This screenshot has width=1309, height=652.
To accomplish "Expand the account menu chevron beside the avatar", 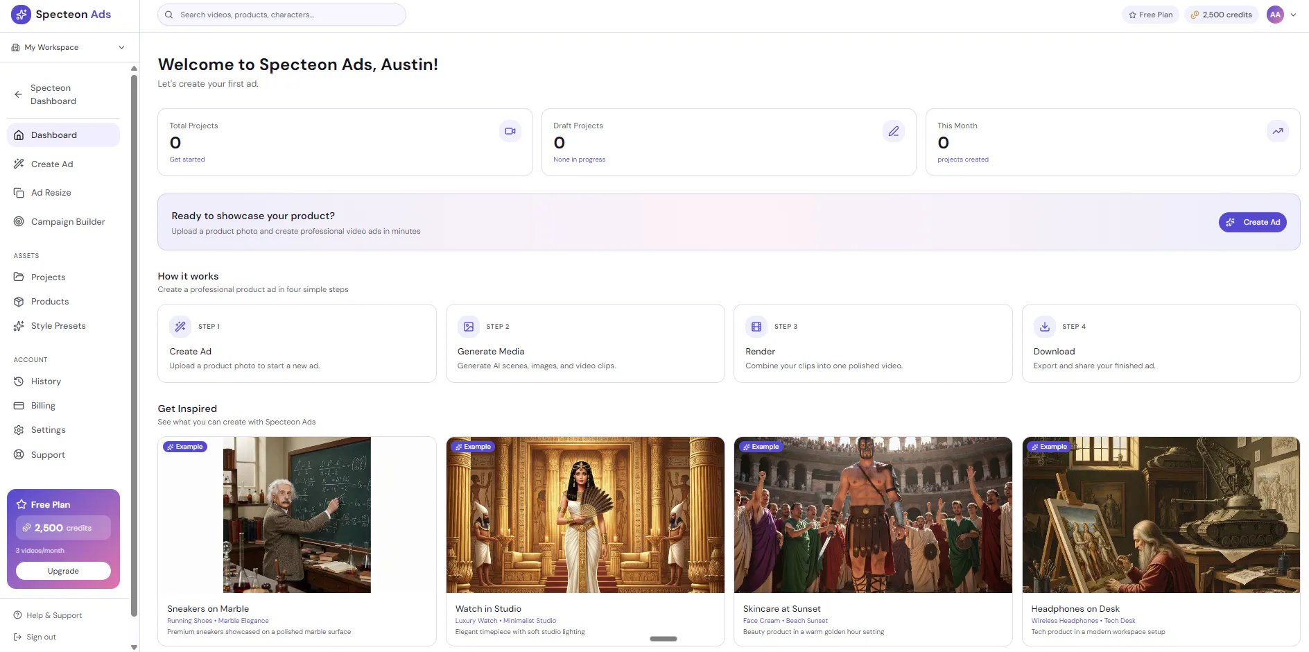I will [x=1293, y=15].
